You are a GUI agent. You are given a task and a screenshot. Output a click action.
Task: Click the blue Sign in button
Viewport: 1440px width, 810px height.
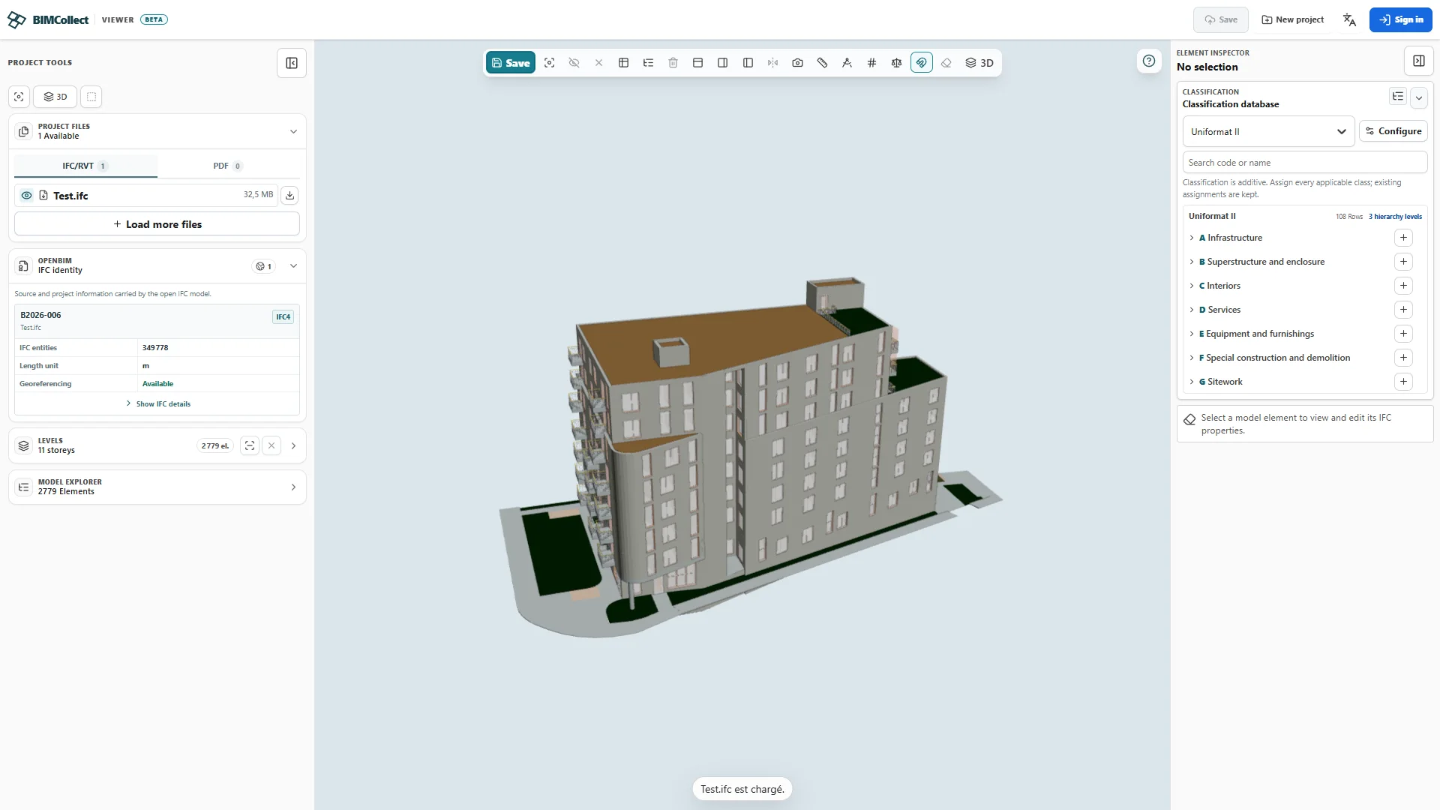pos(1400,19)
